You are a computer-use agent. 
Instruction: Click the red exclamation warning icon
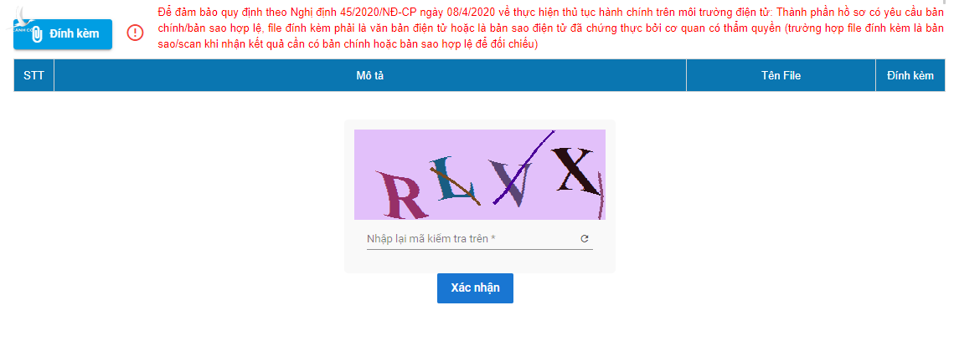click(136, 33)
